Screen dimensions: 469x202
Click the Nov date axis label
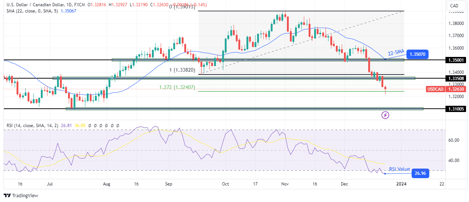pos(285,184)
